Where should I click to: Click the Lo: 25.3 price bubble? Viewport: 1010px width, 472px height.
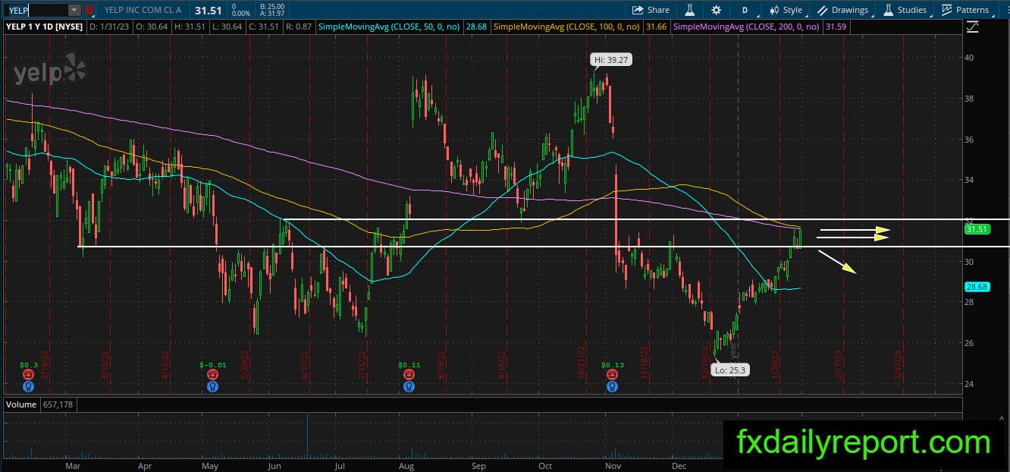pyautogui.click(x=731, y=370)
